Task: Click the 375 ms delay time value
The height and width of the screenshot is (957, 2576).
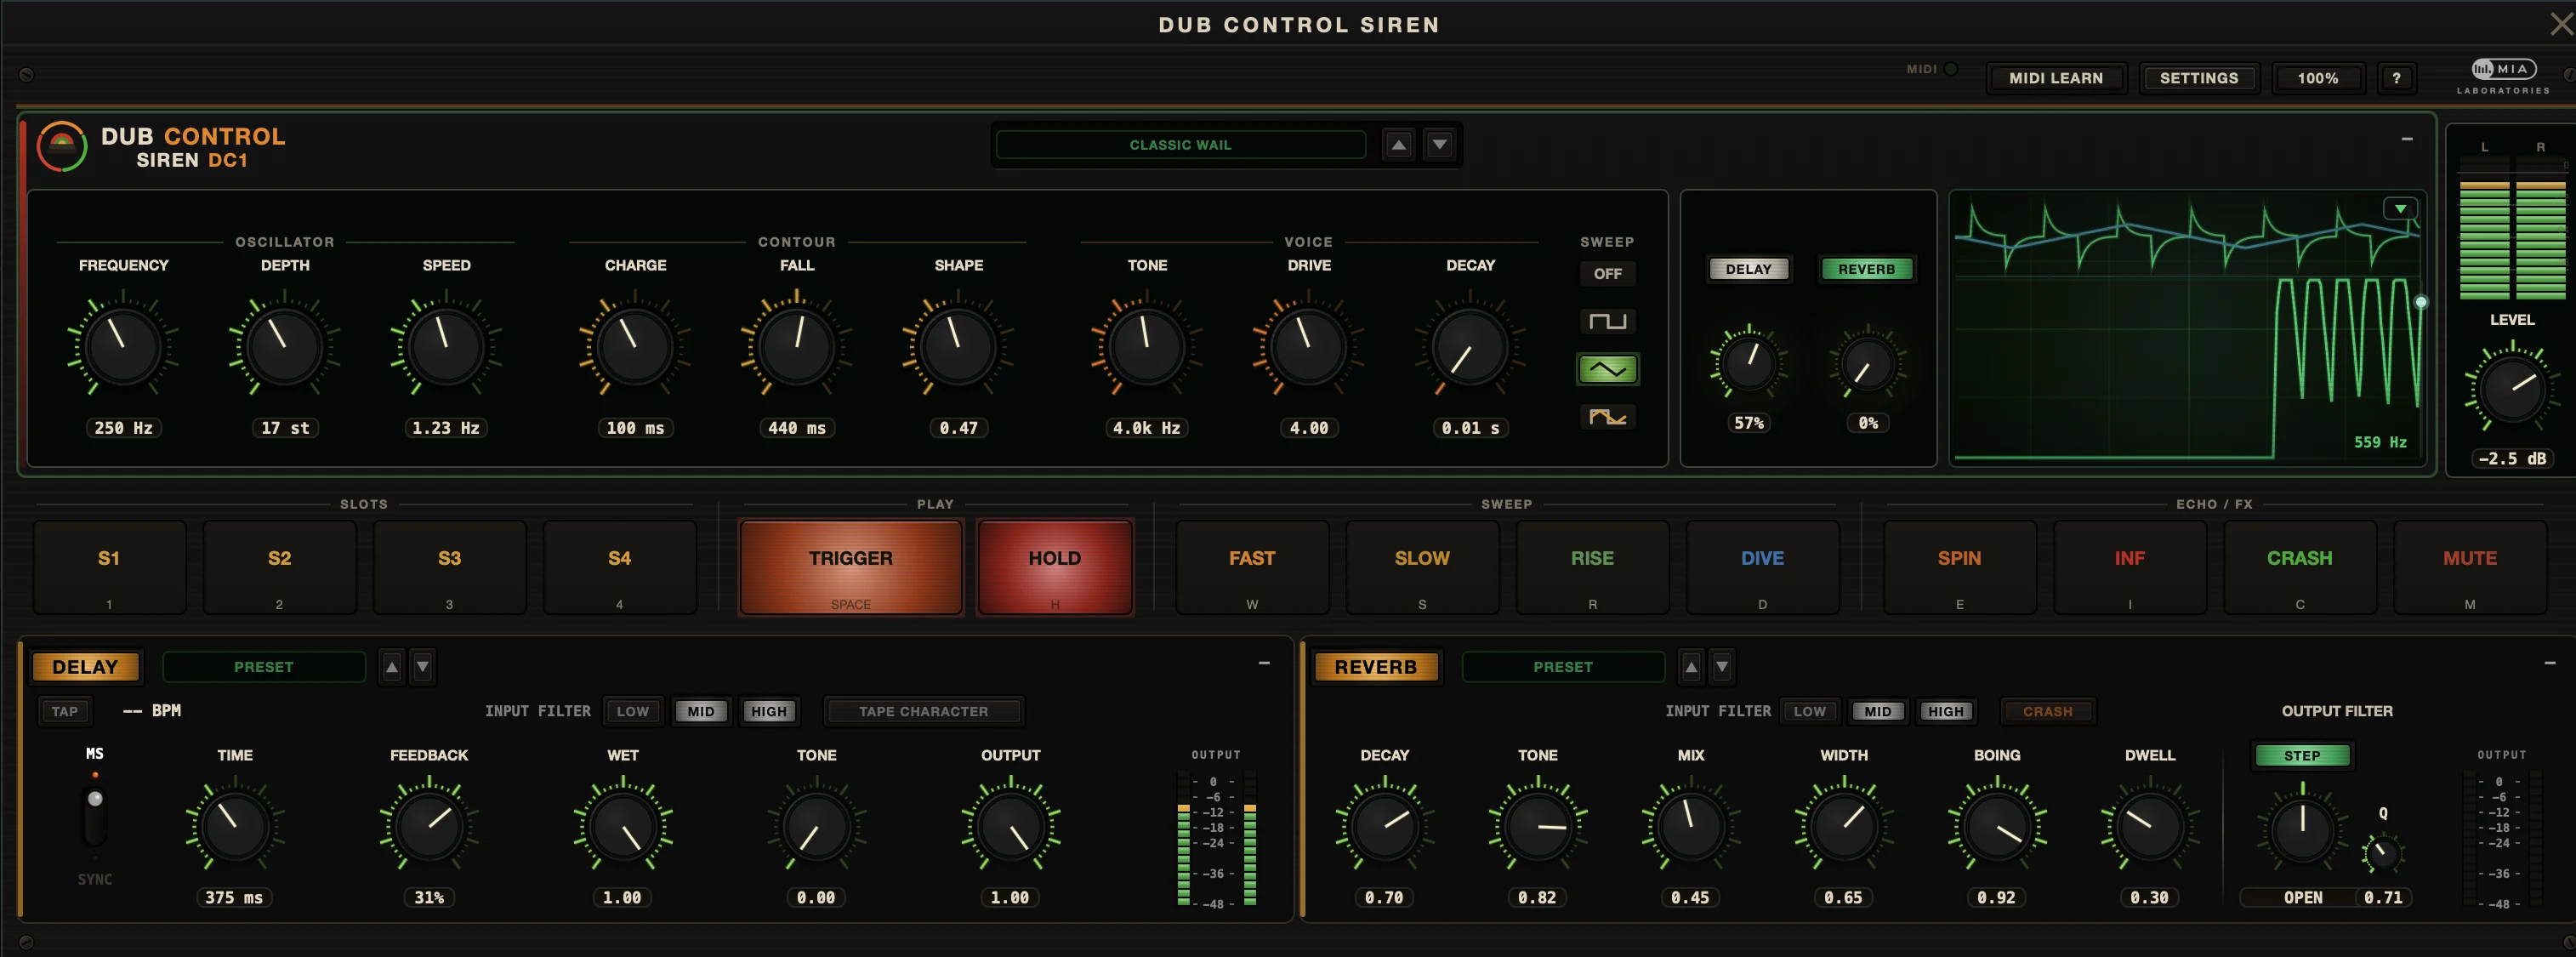Action: click(234, 898)
